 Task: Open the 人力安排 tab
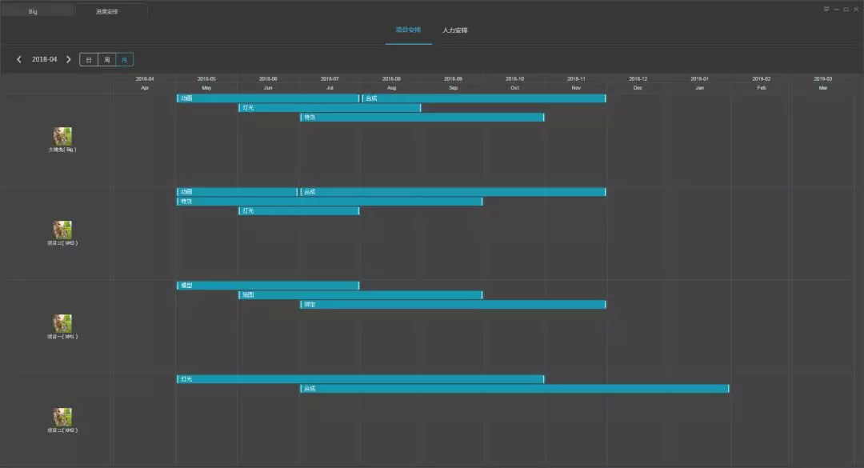pyautogui.click(x=455, y=30)
